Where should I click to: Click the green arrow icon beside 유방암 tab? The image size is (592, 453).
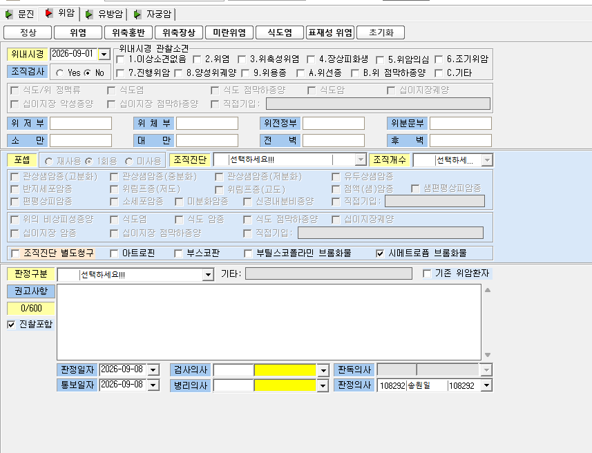[x=88, y=15]
